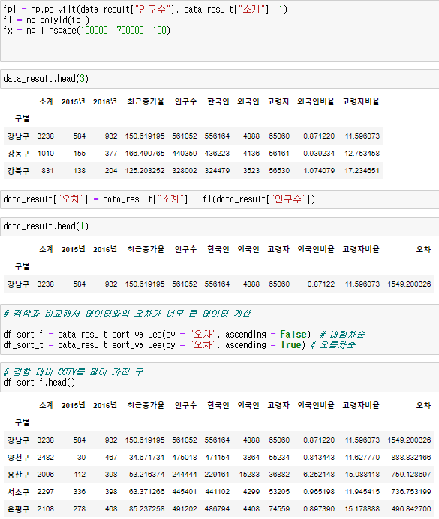Click the 6.252148 foreigner ratio value
Viewport: 439px width, 519px height.
(319, 475)
